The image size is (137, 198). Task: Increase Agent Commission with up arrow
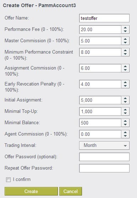[125, 132]
